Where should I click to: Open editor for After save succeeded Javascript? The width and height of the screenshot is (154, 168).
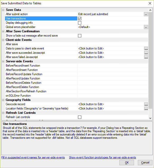(146, 53)
